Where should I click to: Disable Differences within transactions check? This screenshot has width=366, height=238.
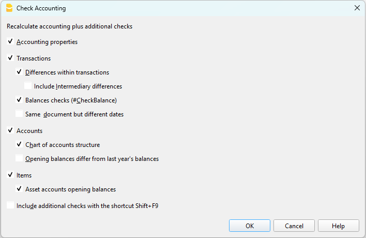coord(19,72)
